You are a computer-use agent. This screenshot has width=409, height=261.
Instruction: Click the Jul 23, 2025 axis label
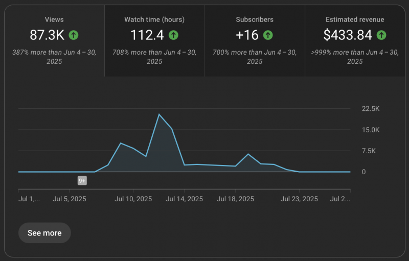click(x=299, y=199)
